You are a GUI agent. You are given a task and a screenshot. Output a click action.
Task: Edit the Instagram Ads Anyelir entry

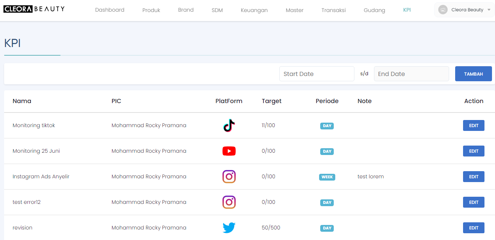tap(473, 177)
